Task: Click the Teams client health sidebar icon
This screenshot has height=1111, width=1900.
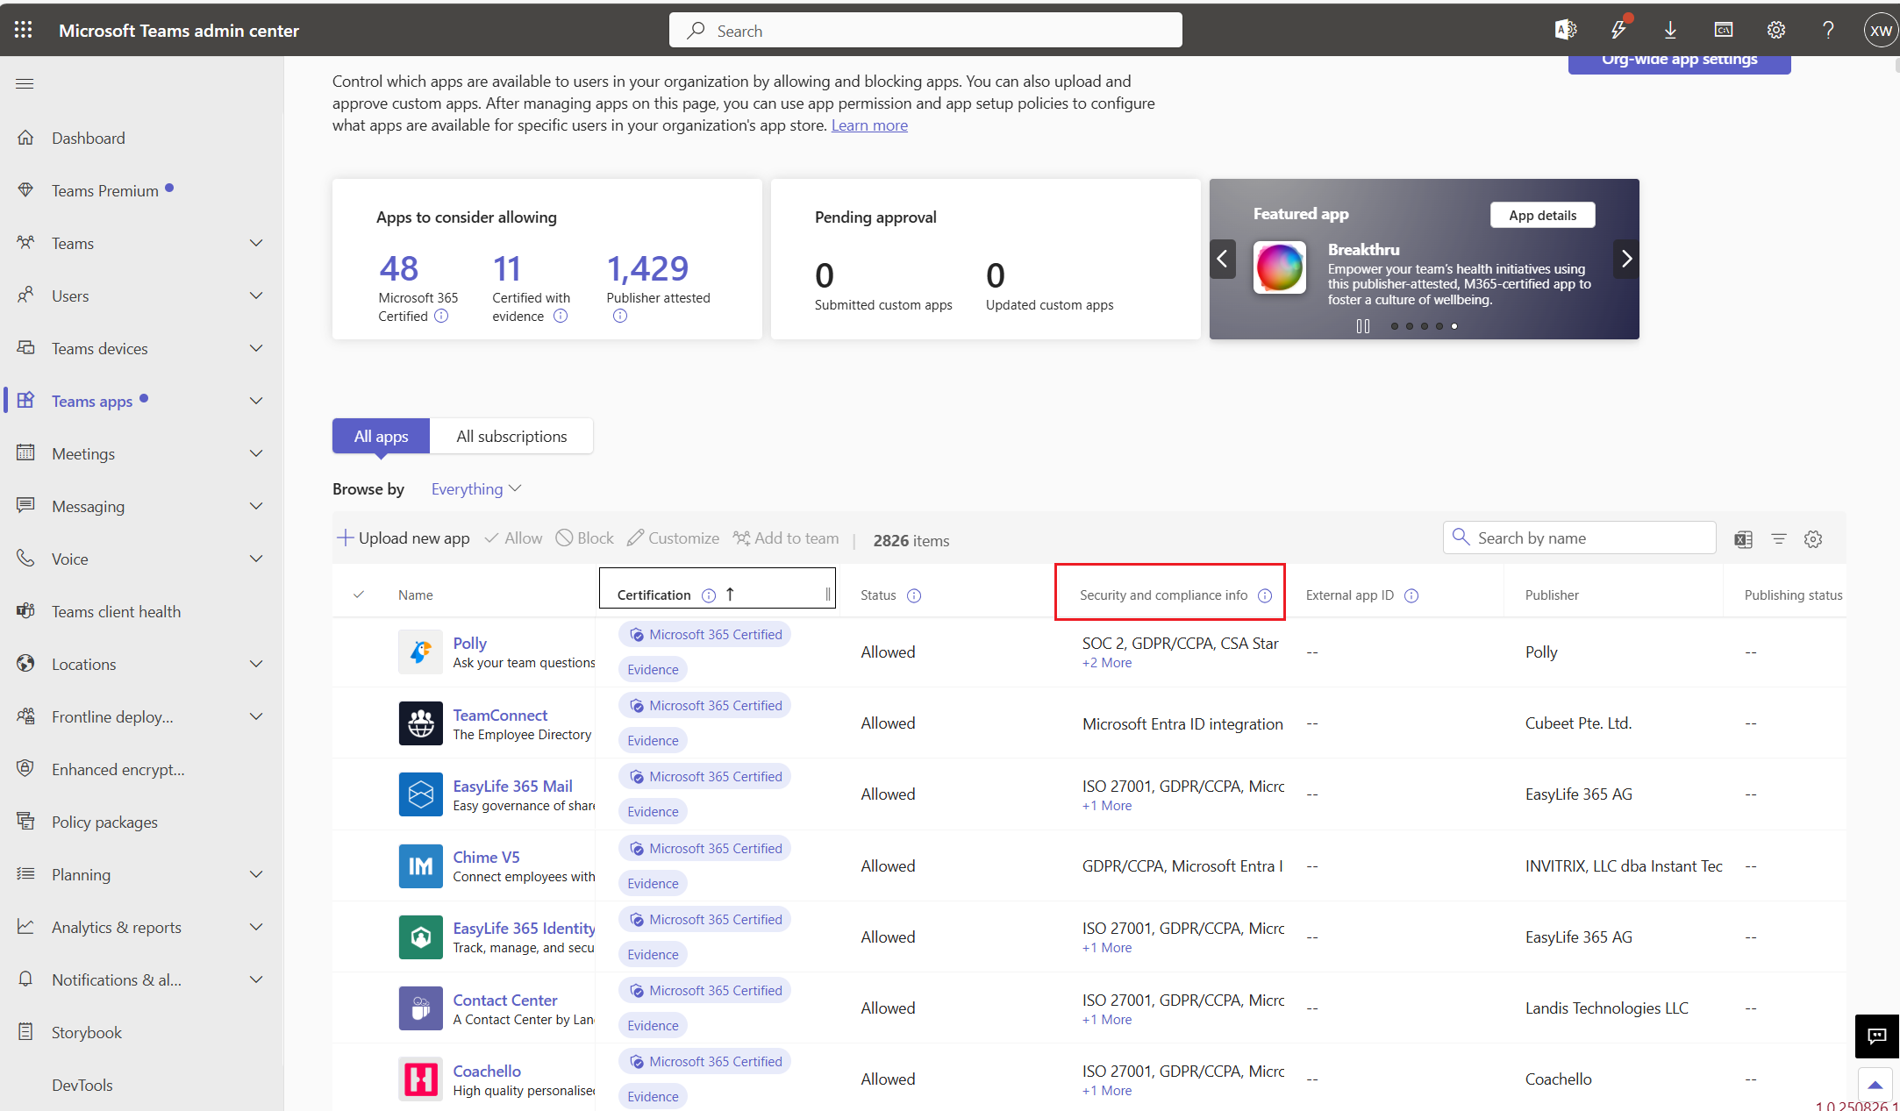Action: (x=25, y=611)
